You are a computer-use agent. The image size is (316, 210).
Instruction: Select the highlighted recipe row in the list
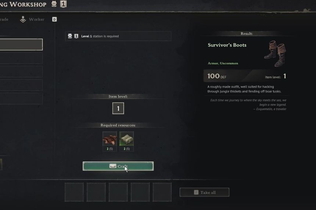(x=21, y=44)
